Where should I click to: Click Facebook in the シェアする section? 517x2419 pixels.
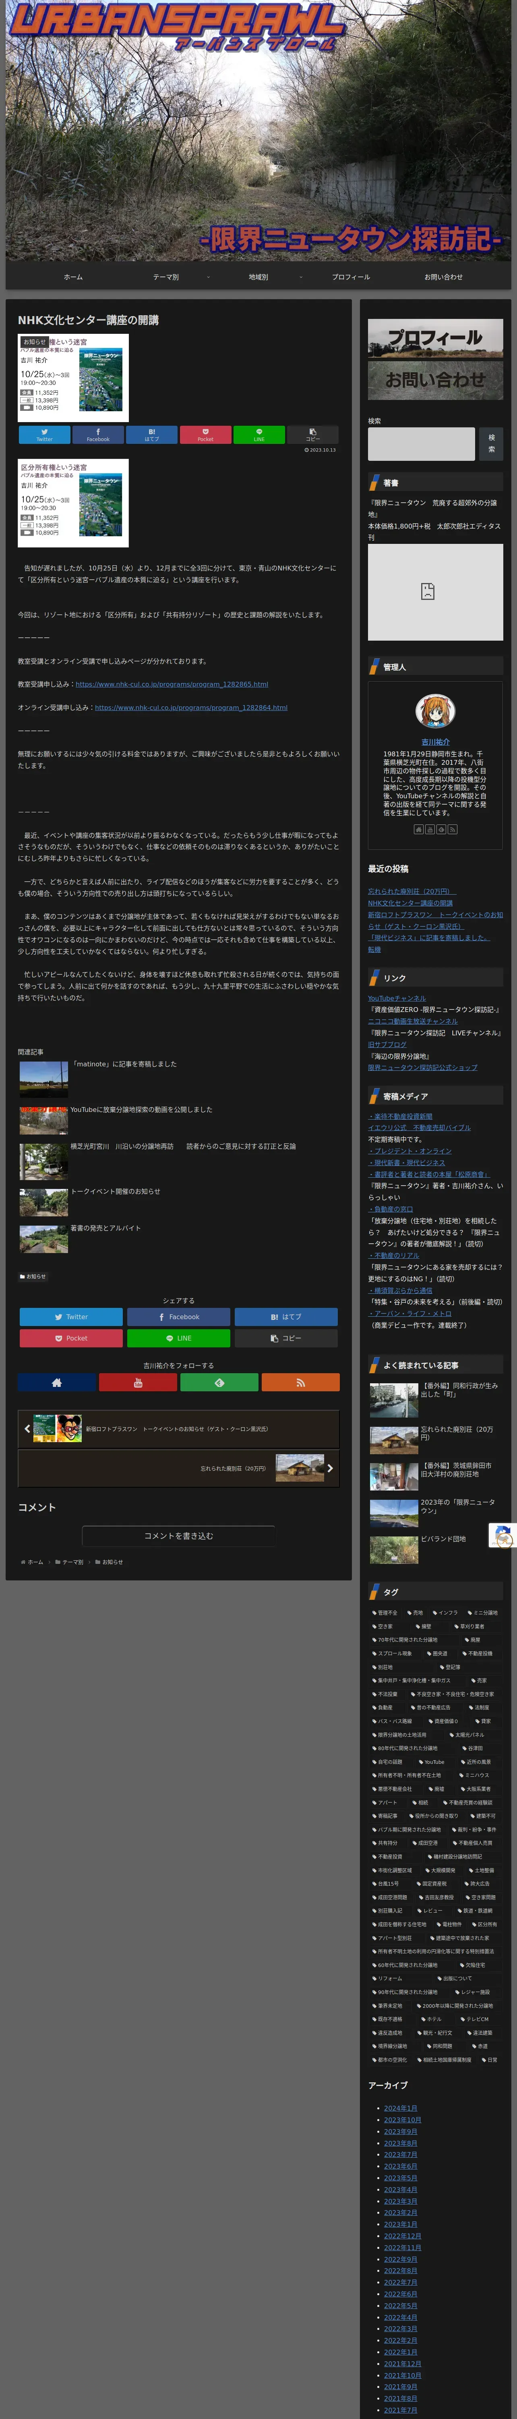178,1317
